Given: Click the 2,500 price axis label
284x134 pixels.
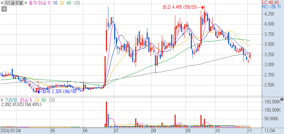Looking at the screenshot, I should click(x=269, y=85).
